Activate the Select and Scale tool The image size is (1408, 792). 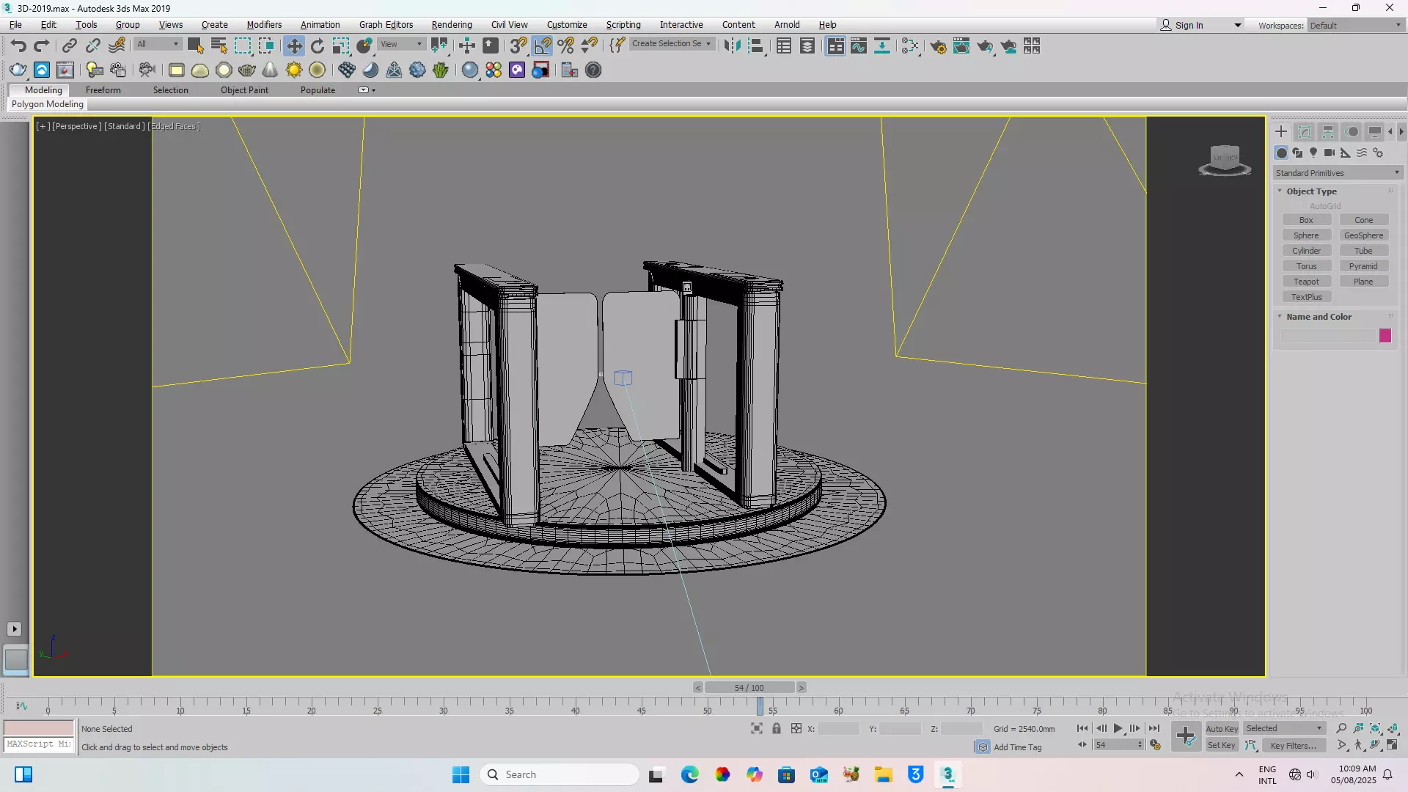(x=341, y=46)
